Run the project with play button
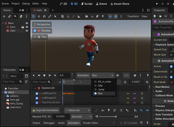This screenshot has width=174, height=127. tap(157, 4)
